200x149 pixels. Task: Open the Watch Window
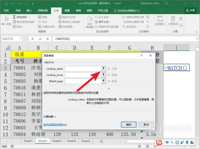tap(160, 21)
